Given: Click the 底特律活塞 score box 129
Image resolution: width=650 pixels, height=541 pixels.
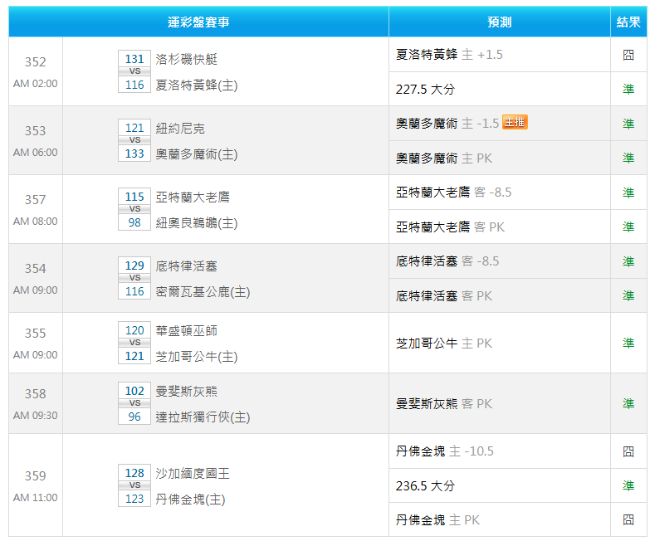Looking at the screenshot, I should coord(134,266).
